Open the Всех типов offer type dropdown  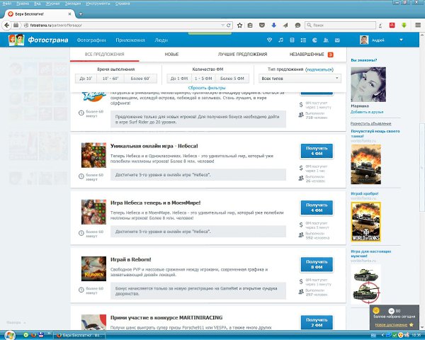pyautogui.click(x=300, y=79)
